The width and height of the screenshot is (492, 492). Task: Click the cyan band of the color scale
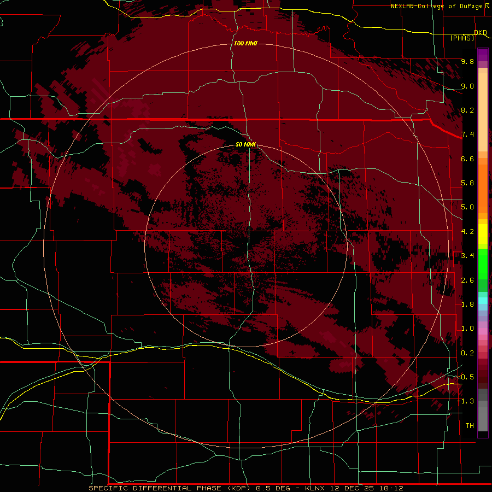[x=483, y=301]
